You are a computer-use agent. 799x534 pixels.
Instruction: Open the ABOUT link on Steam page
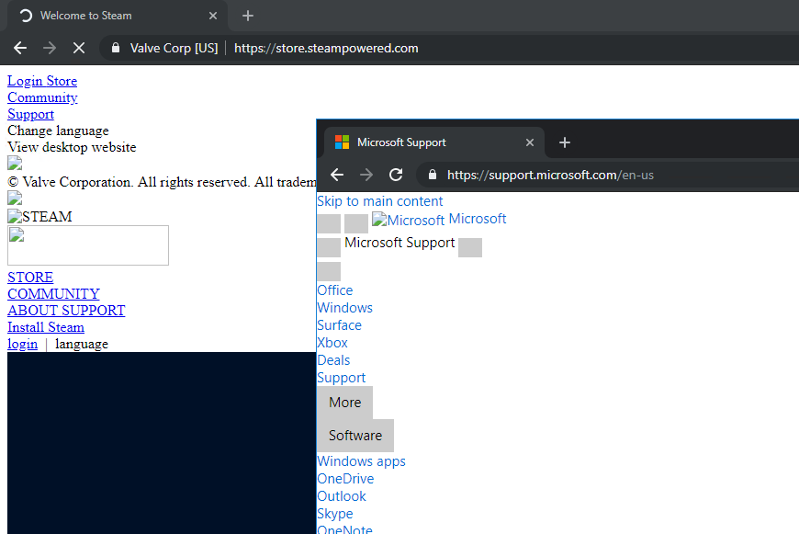tap(33, 311)
